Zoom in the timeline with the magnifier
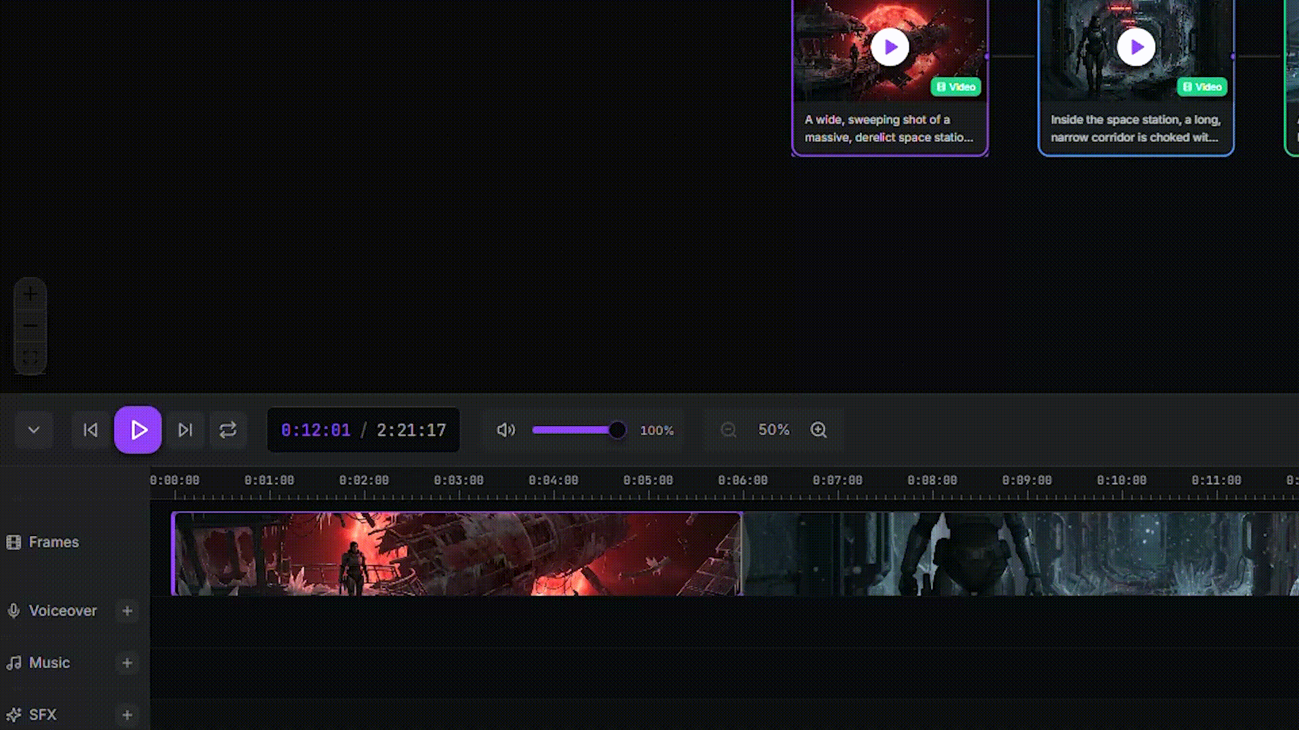The height and width of the screenshot is (730, 1299). (819, 430)
